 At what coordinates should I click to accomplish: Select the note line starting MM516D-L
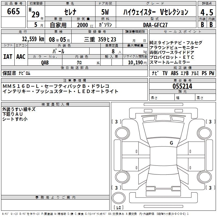[56, 86]
